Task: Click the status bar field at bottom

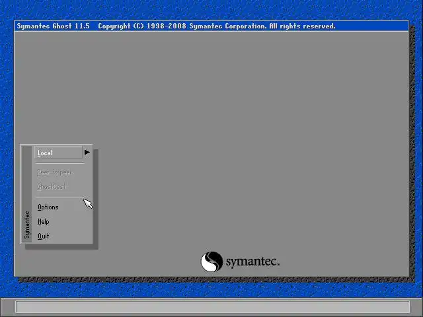Action: coord(213,306)
